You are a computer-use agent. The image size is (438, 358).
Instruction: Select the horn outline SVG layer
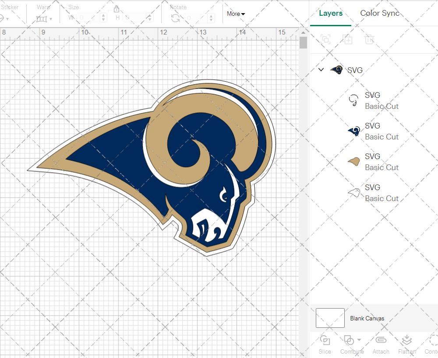tap(374, 101)
